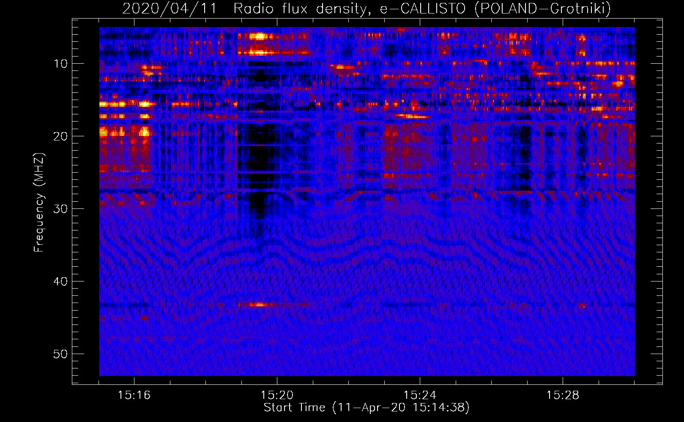The image size is (684, 422).
Task: Click the 20 MHz frequency tick label
Action: [x=61, y=136]
